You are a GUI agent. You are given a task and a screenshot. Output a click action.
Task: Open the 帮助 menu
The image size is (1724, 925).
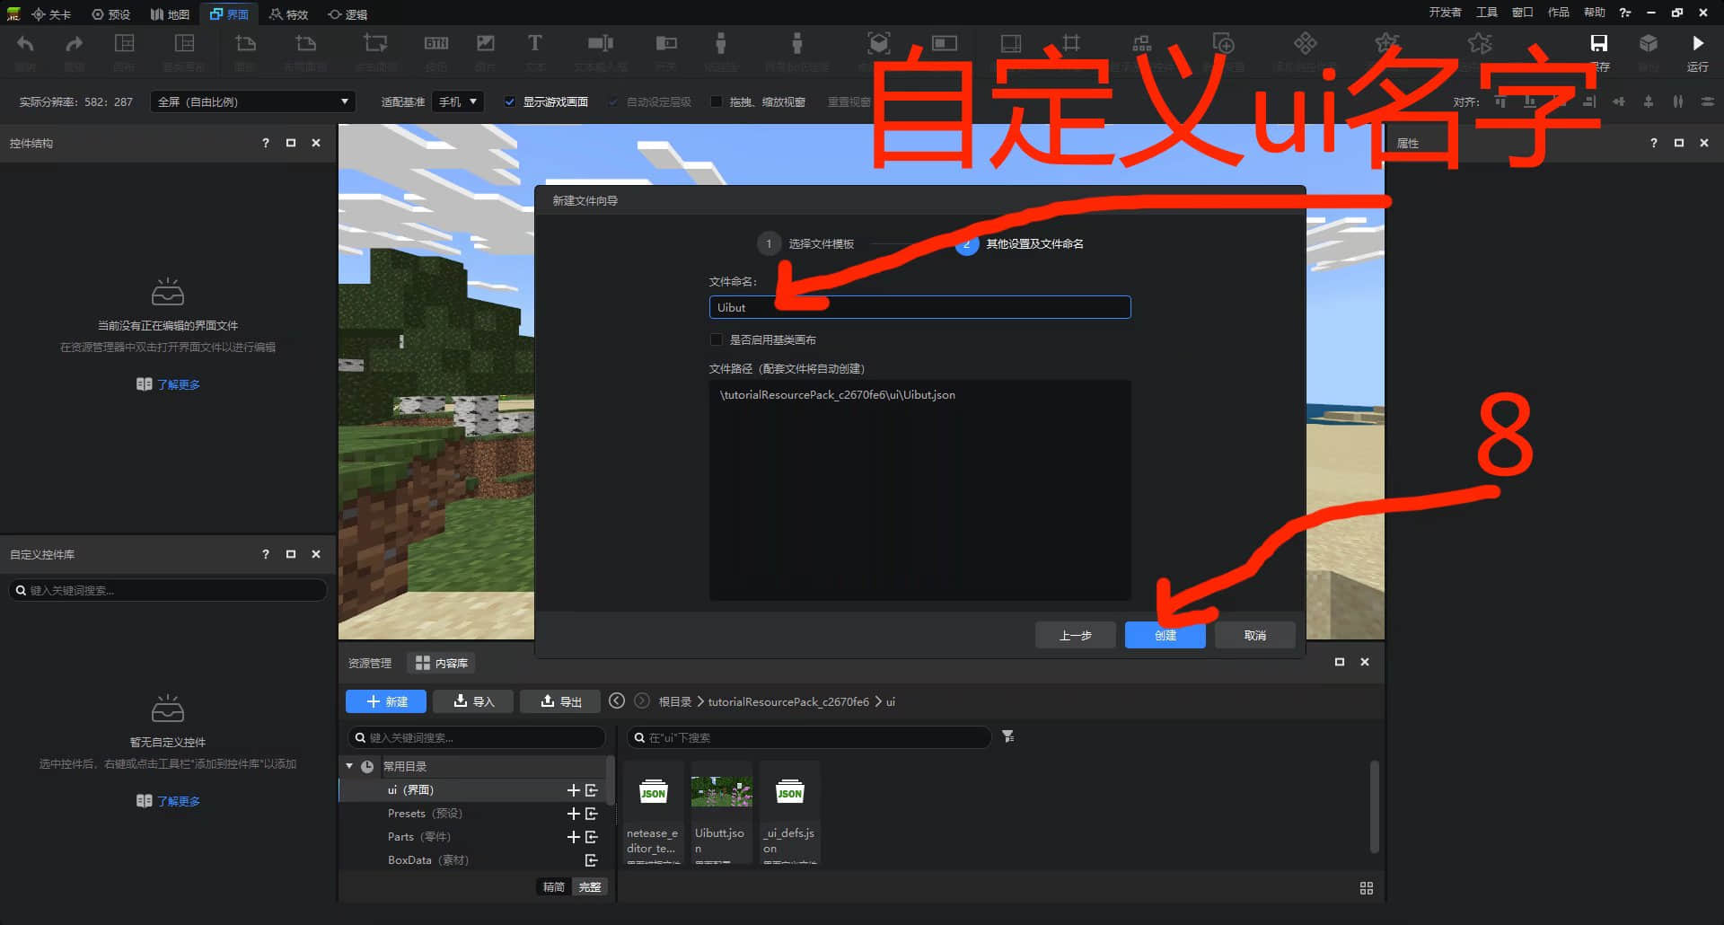click(x=1594, y=13)
